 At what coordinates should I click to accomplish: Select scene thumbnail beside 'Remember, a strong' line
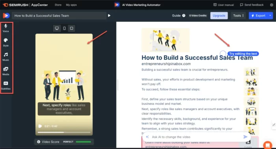pyautogui.click(x=251, y=130)
